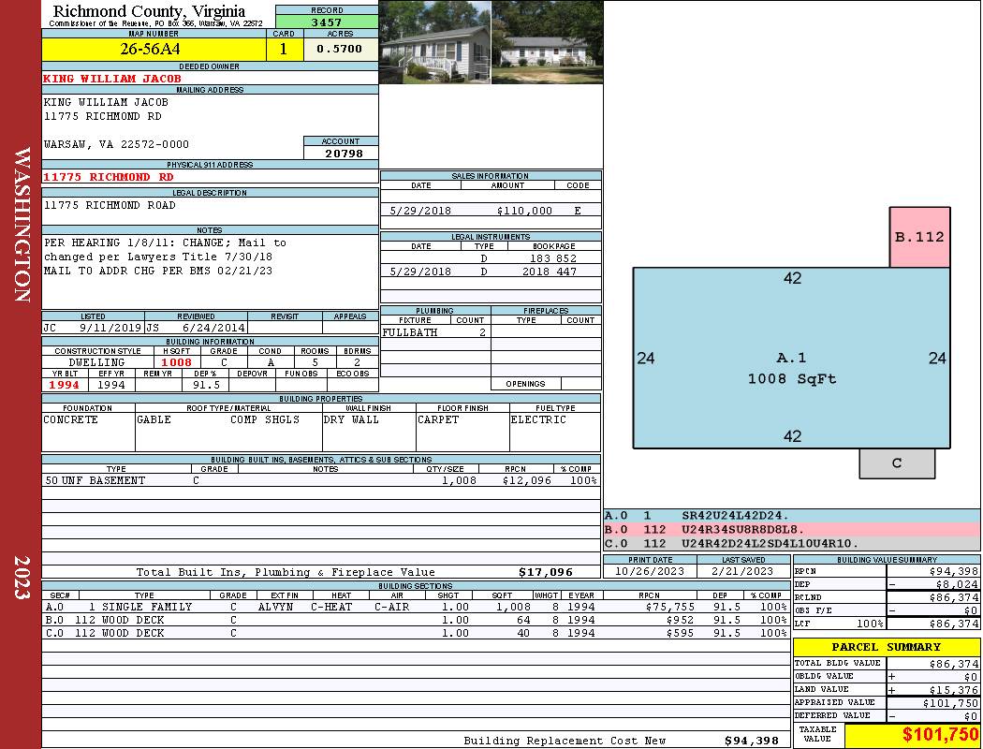The image size is (983, 749).
Task: Click foundation value CONCRETE
Action: [70, 419]
